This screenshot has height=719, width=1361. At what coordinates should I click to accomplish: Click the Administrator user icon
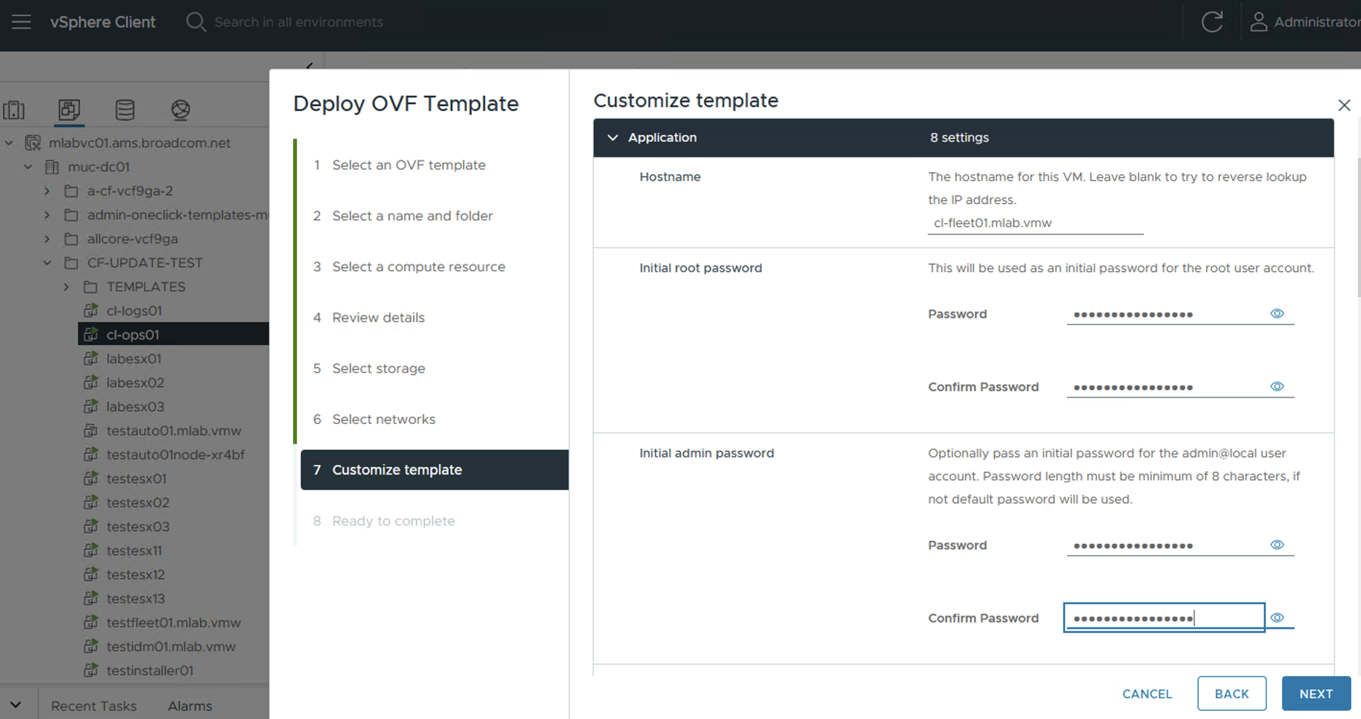point(1259,22)
